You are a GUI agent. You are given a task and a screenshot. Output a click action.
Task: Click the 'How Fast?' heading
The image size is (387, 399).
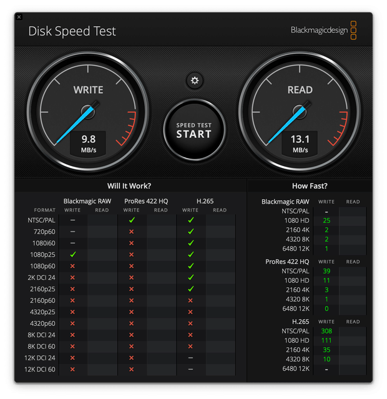coord(310,186)
